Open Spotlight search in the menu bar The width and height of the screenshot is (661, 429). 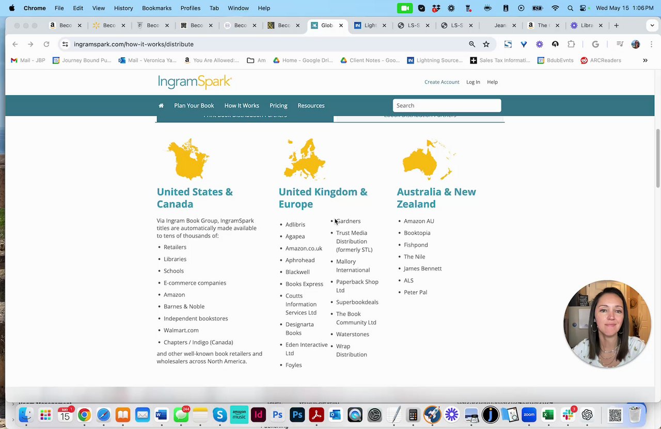click(x=570, y=8)
